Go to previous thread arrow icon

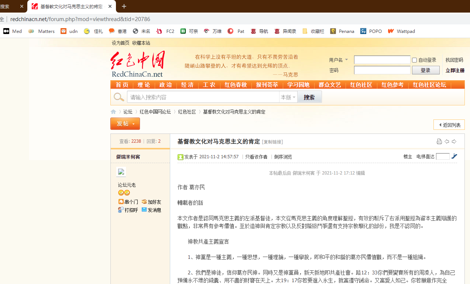pos(447,142)
